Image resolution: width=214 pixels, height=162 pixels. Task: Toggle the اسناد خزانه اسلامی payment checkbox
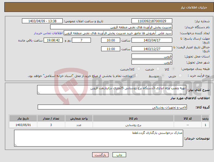pos(136,75)
